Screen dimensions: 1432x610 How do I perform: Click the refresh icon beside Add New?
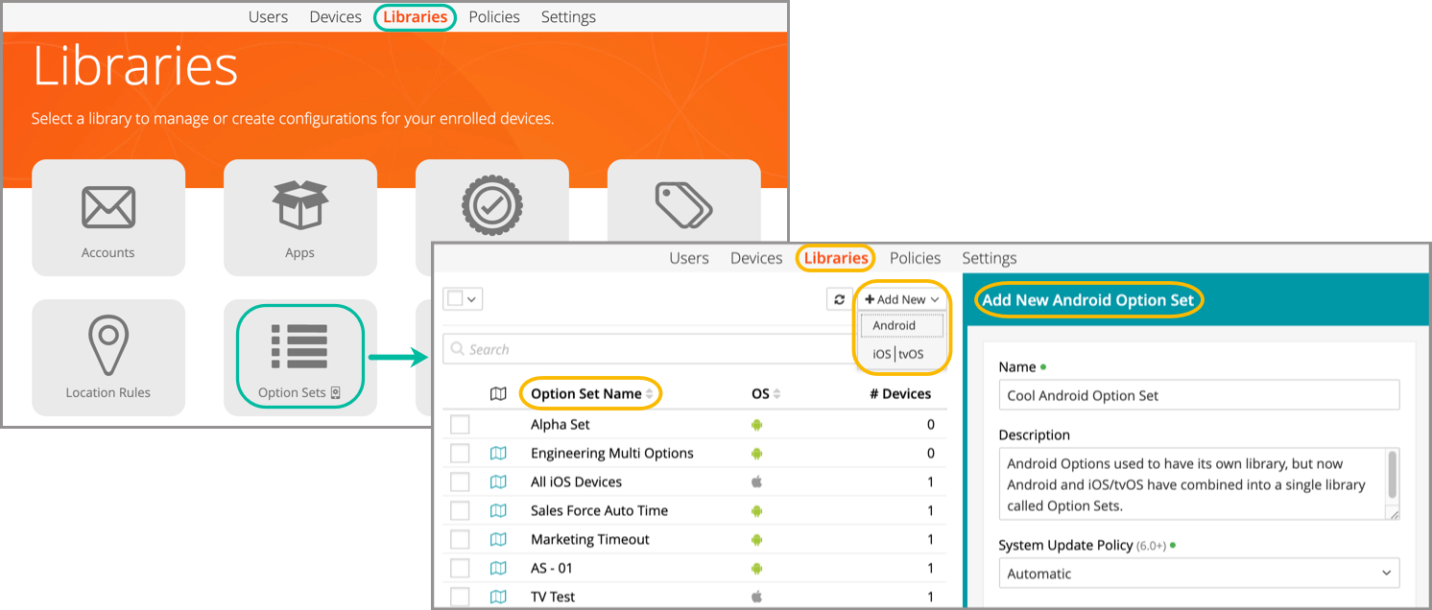point(839,299)
